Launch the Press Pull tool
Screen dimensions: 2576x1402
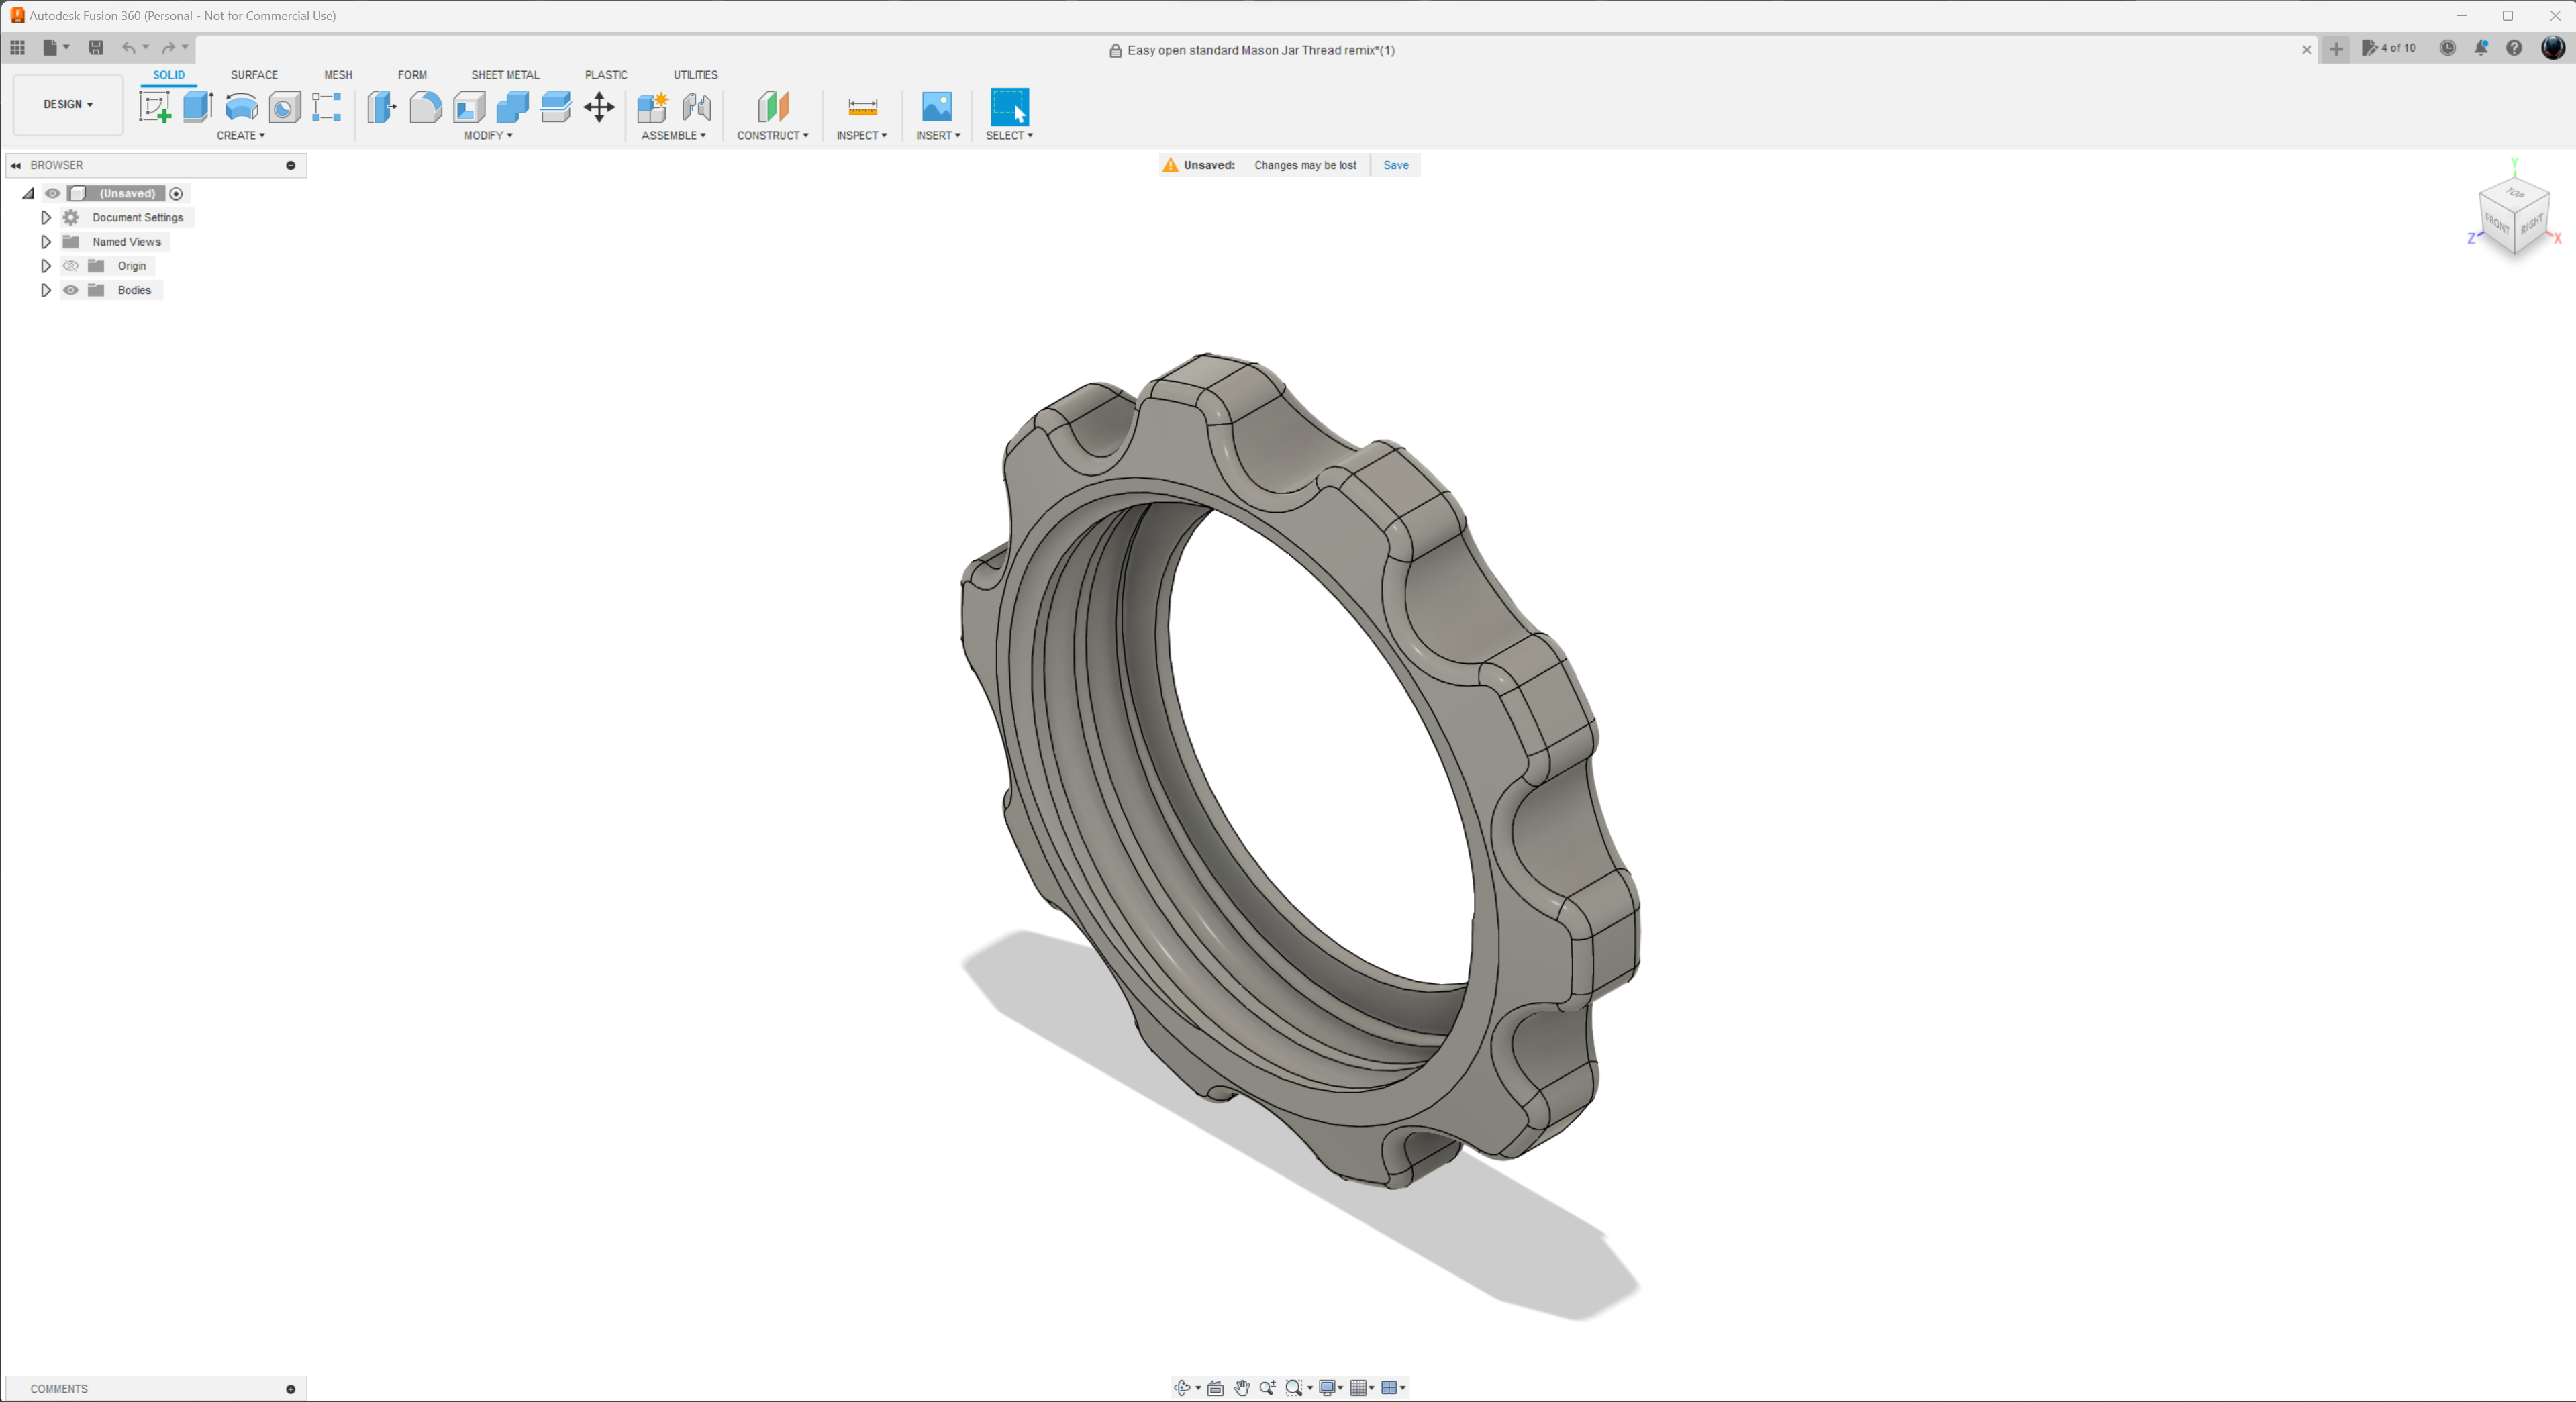pos(381,107)
